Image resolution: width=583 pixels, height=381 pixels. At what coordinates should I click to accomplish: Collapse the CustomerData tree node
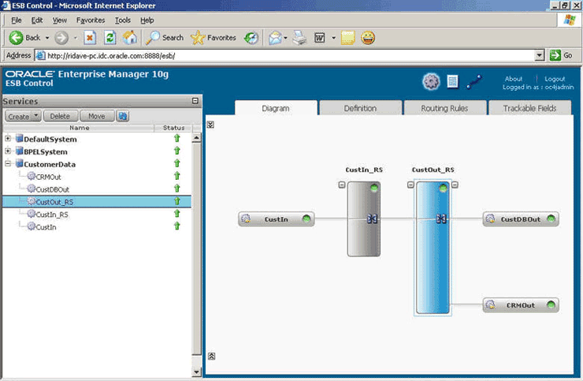(x=8, y=163)
